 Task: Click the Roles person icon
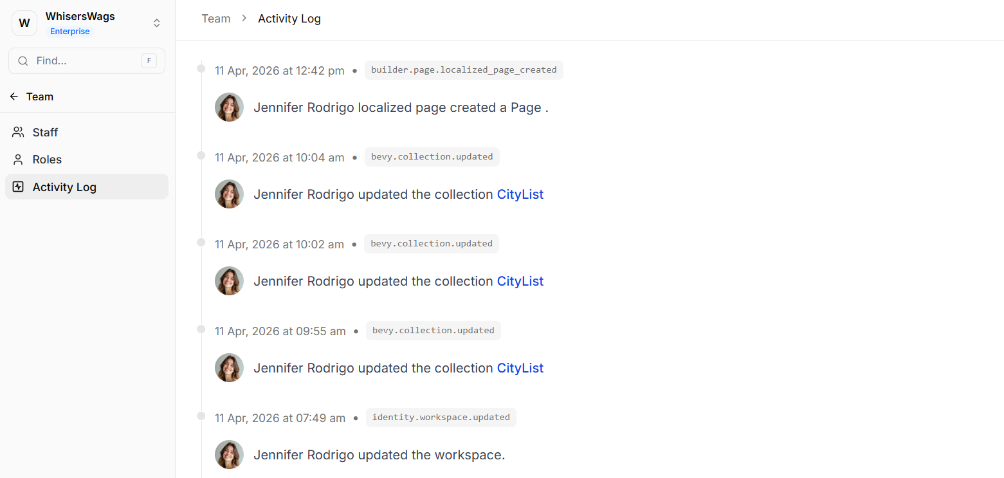[x=18, y=160]
